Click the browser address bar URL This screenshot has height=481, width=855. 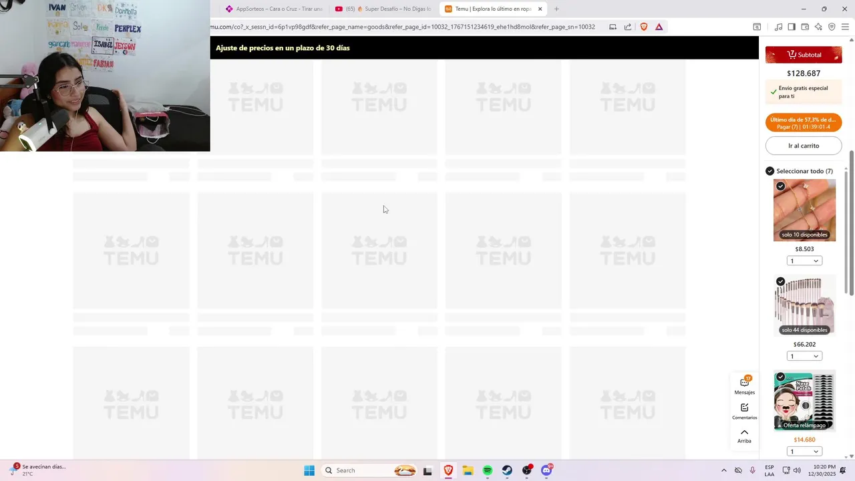click(403, 27)
